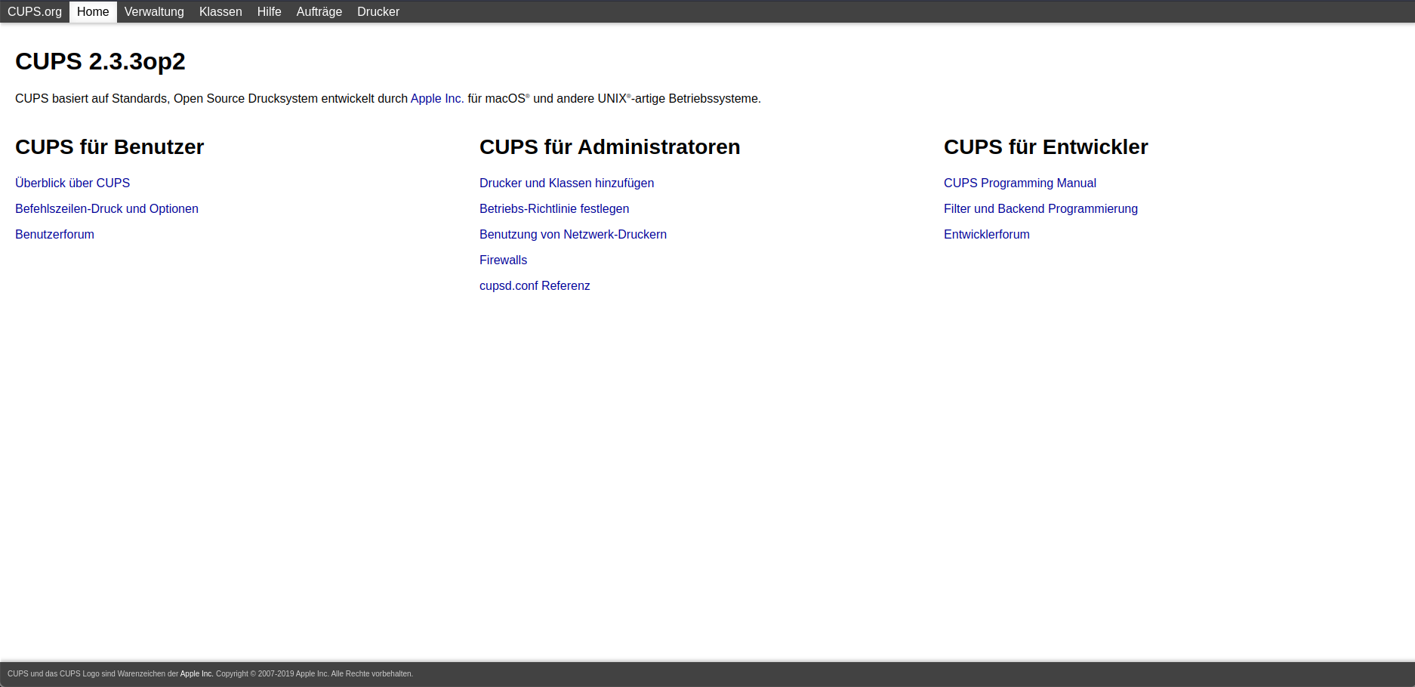1415x687 pixels.
Task: Switch to the Drucker tab
Action: [378, 12]
